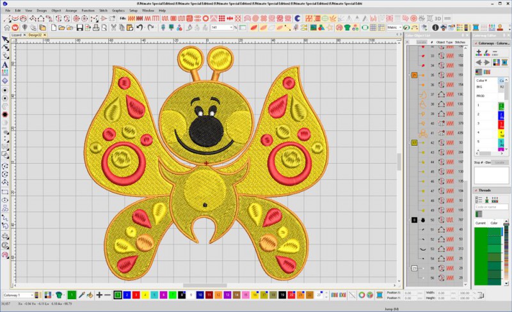The height and width of the screenshot is (312, 512).
Task: Toggle the red ring fill stitch type
Action: coord(205,19)
